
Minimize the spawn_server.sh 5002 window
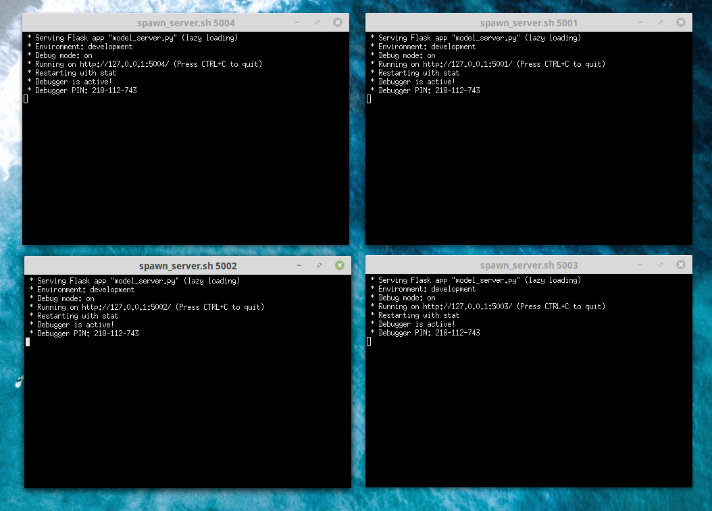point(299,265)
